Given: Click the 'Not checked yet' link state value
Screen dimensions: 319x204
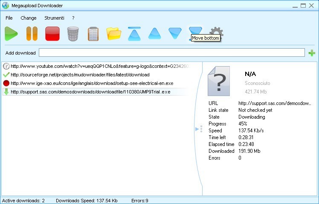Looking at the screenshot, I should coord(255,110).
